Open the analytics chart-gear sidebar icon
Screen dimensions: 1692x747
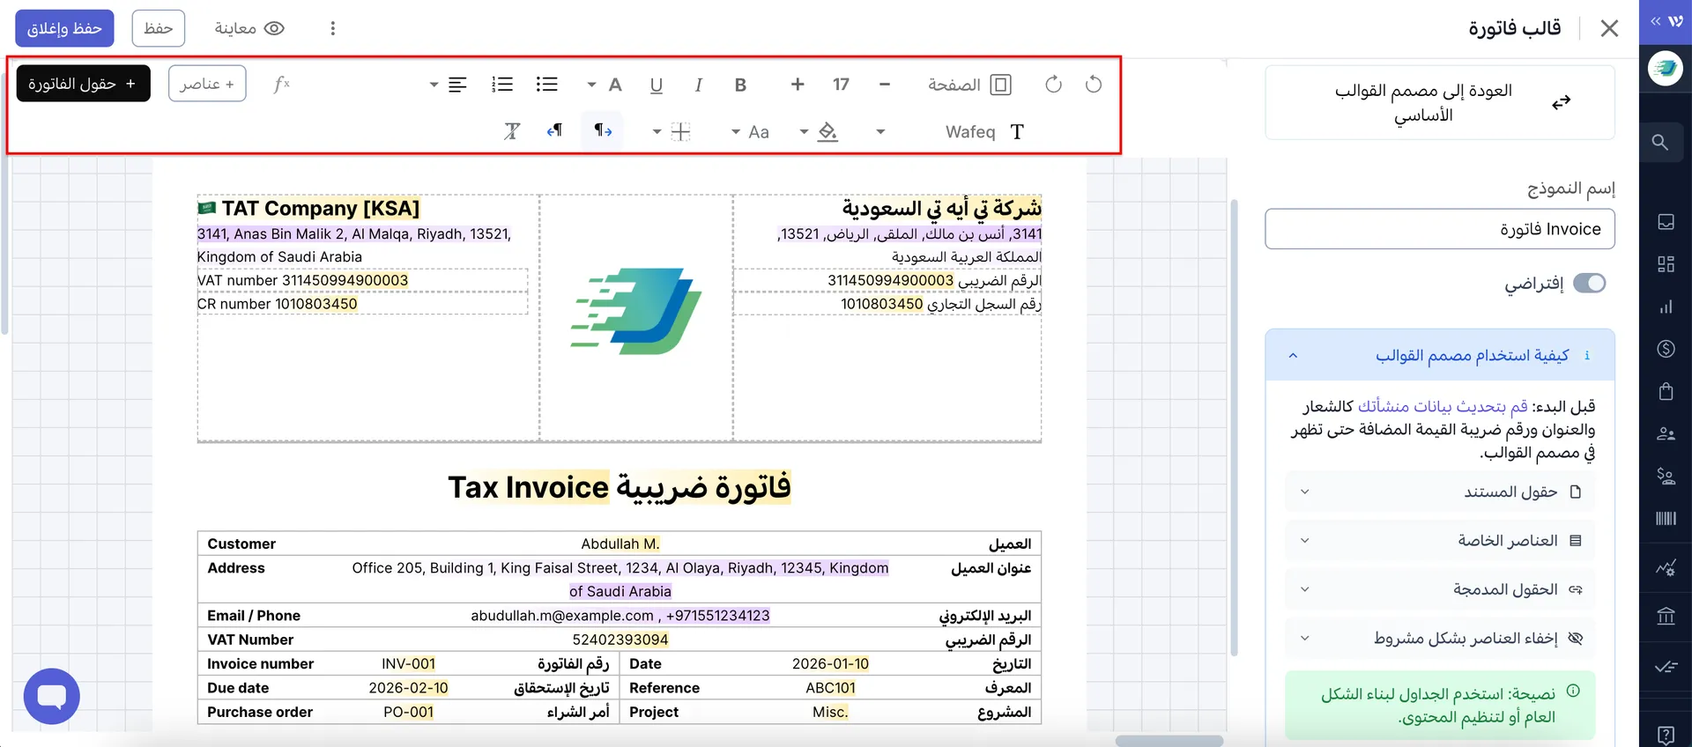(x=1666, y=568)
